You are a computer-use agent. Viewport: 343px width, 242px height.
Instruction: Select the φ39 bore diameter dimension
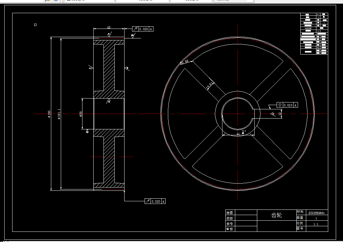coord(81,114)
